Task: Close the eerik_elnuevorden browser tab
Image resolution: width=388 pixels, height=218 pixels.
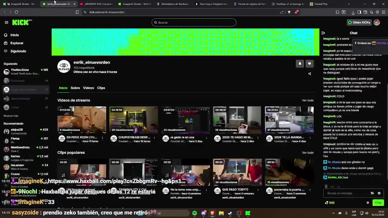Action: pyautogui.click(x=74, y=4)
